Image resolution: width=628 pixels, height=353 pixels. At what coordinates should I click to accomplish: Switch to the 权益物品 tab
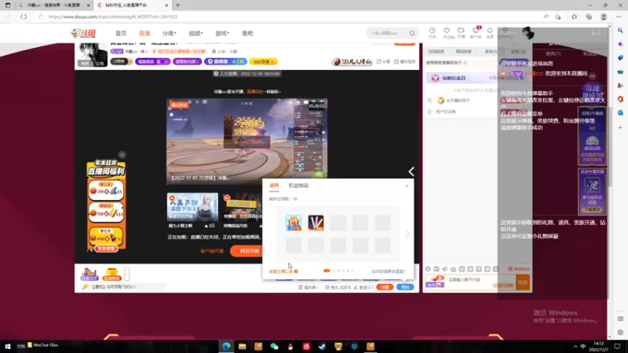click(298, 185)
